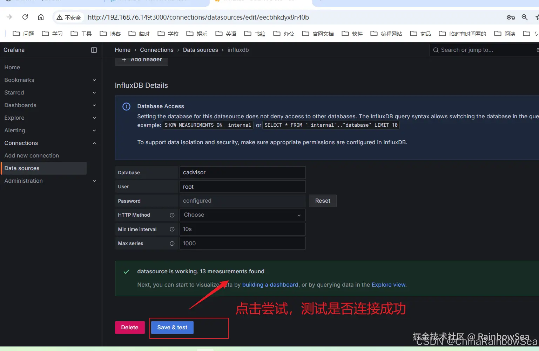Open the 学习 bookmark folder

point(52,34)
